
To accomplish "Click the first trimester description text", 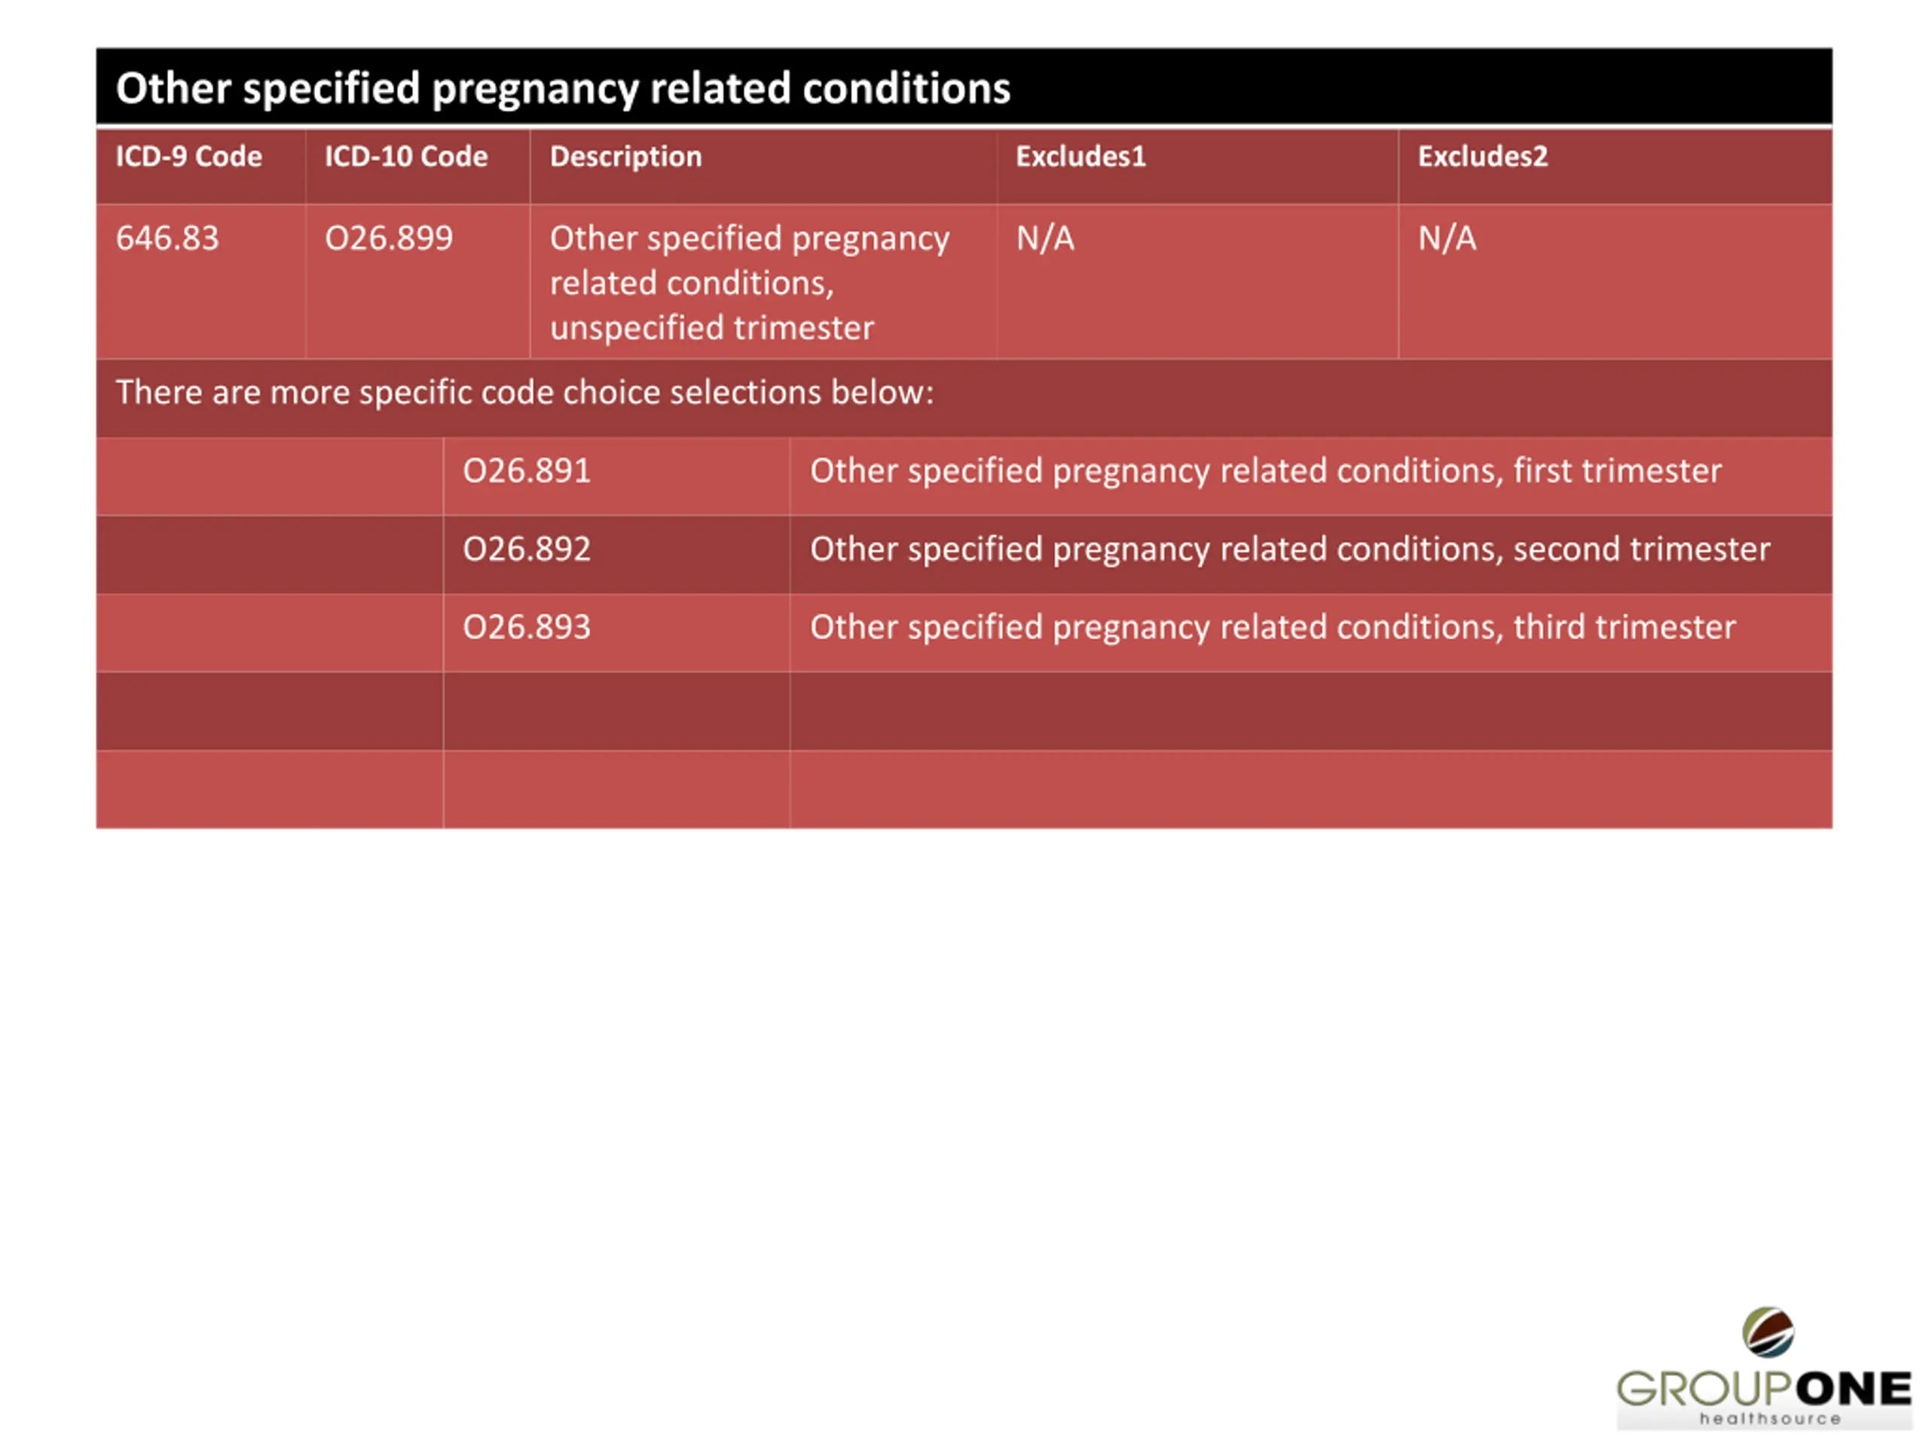I will pyautogui.click(x=1265, y=472).
